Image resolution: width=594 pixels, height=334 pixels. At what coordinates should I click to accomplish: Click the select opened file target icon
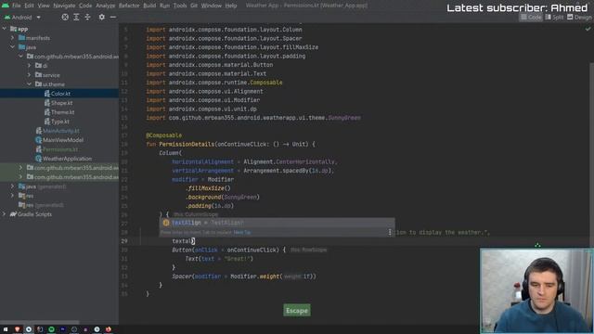[65, 17]
